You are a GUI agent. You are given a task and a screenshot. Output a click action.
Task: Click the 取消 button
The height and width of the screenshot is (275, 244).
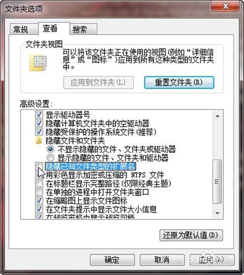point(162,260)
